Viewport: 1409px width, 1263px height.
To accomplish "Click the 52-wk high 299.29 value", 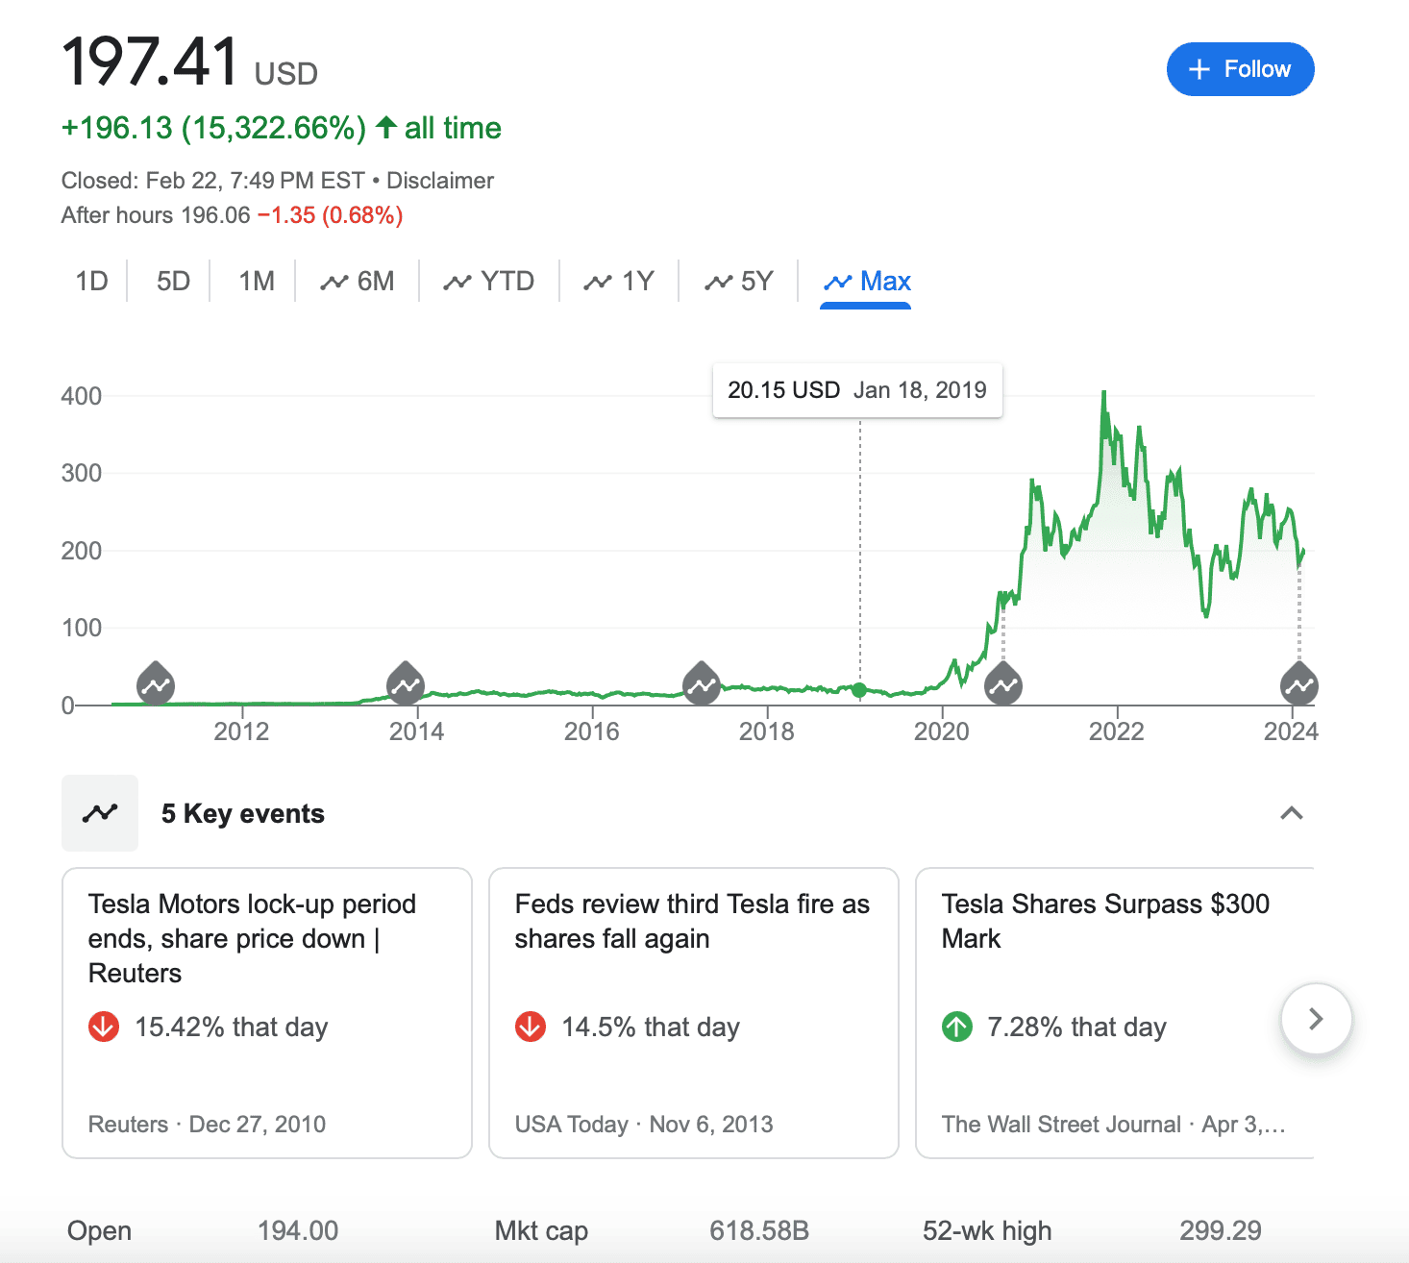I will click(x=1221, y=1230).
